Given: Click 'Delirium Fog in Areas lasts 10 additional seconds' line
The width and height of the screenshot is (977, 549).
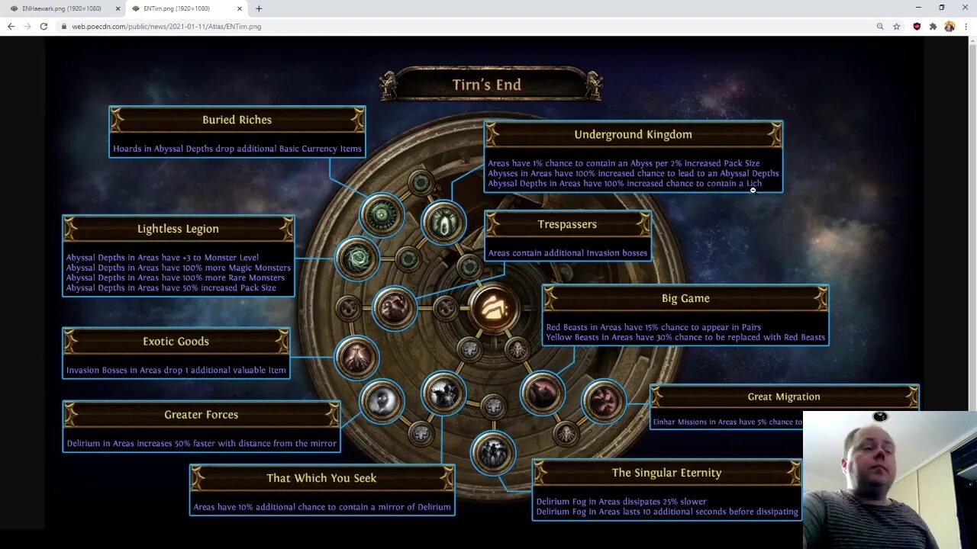Looking at the screenshot, I should (x=667, y=512).
